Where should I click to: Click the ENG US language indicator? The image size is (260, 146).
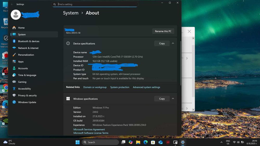click(228, 142)
